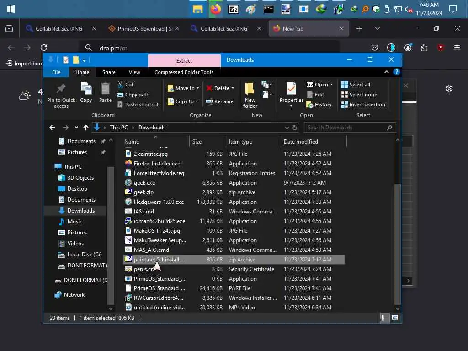The height and width of the screenshot is (351, 468).
Task: Click Paste shortcut in ribbon
Action: (138, 105)
